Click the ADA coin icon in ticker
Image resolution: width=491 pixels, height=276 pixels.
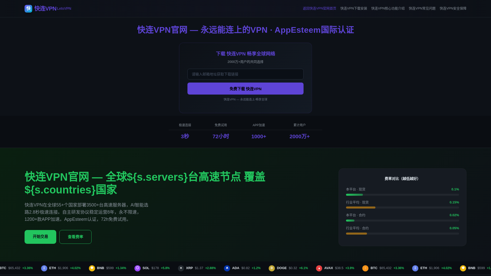pos(227,268)
